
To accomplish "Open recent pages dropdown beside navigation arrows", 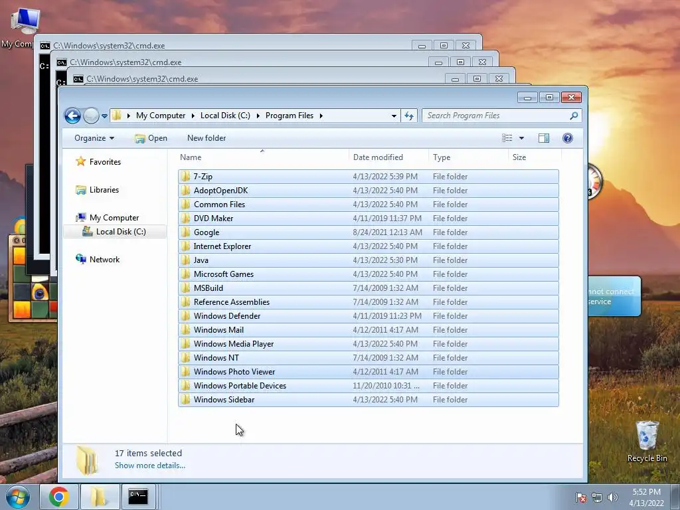I will coord(104,116).
